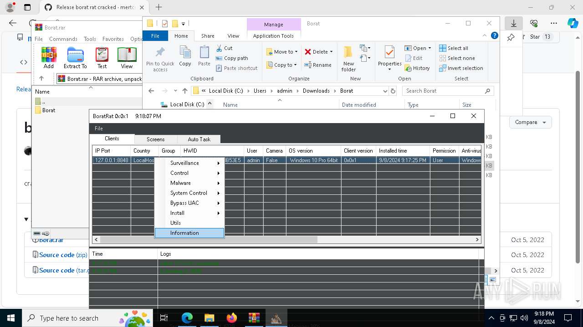The width and height of the screenshot is (583, 327).
Task: Expand the Copy to dropdown in Explorer
Action: [x=295, y=65]
